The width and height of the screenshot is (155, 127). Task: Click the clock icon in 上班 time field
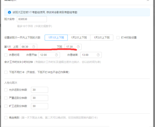click(34, 47)
